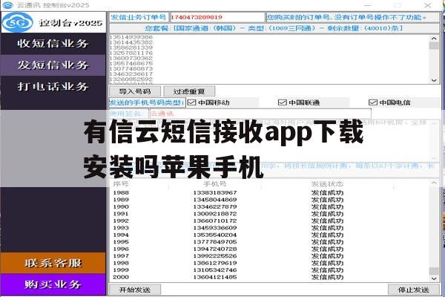Close the window
The height and width of the screenshot is (297, 445).
(428, 5)
